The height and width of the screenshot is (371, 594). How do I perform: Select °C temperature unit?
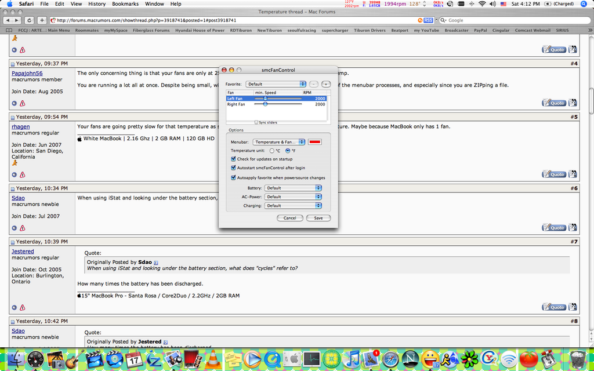(x=272, y=151)
